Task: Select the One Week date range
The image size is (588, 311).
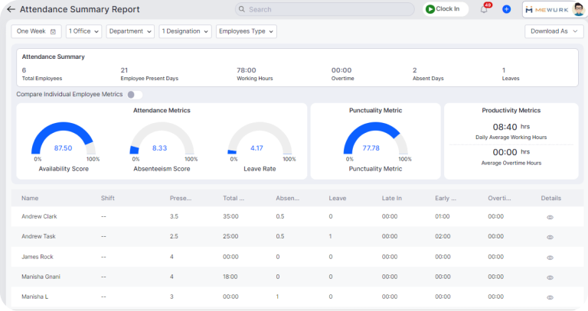Action: [37, 31]
